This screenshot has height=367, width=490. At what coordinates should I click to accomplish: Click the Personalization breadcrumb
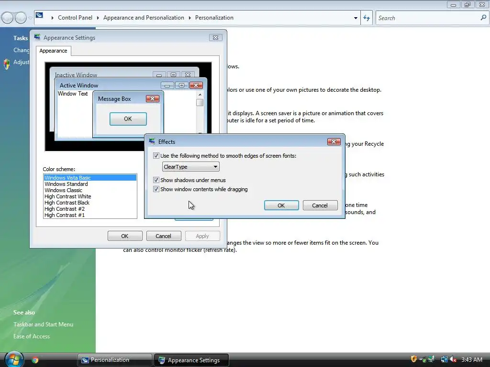pos(214,18)
